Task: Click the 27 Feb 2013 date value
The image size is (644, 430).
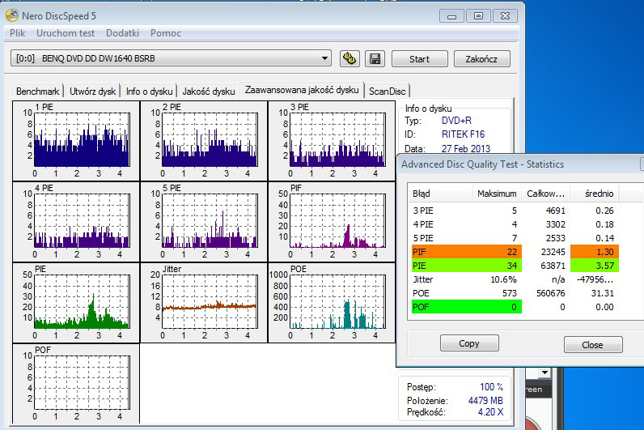Action: pyautogui.click(x=466, y=148)
